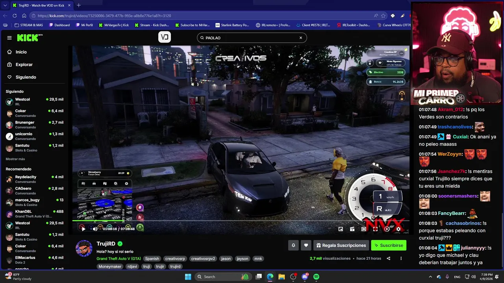Open the Dashboard bookmark
The image size is (504, 283).
[x=59, y=25]
